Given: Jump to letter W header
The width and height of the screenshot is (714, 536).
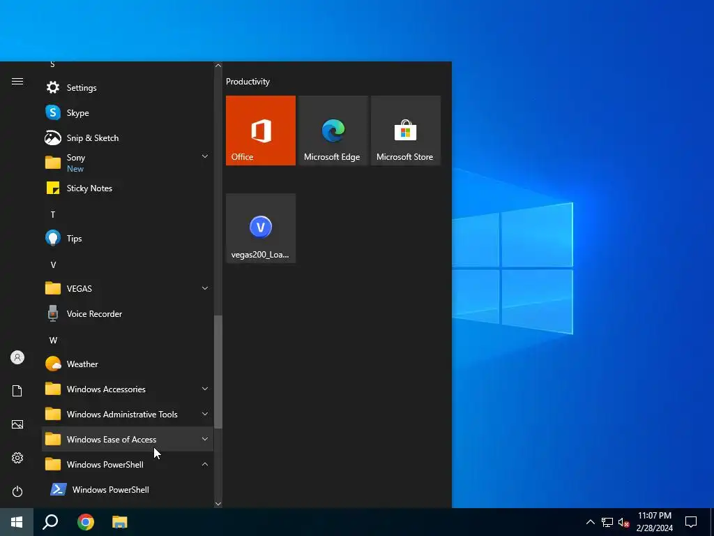Looking at the screenshot, I should (53, 340).
